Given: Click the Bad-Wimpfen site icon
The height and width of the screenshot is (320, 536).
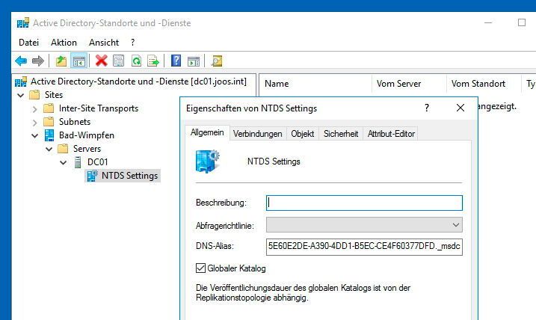Looking at the screenshot, I should [x=49, y=135].
